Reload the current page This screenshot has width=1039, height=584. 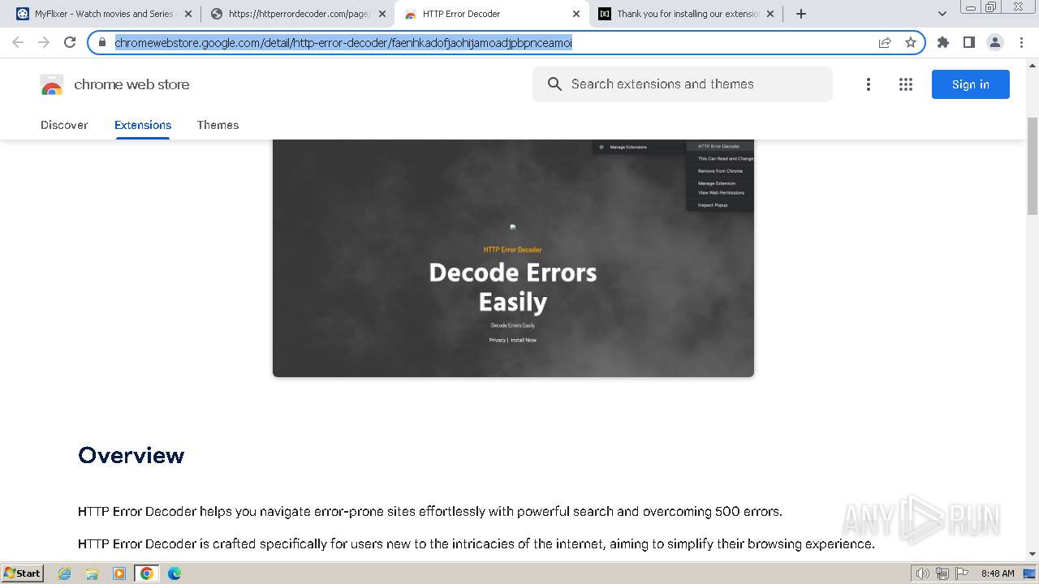click(70, 42)
